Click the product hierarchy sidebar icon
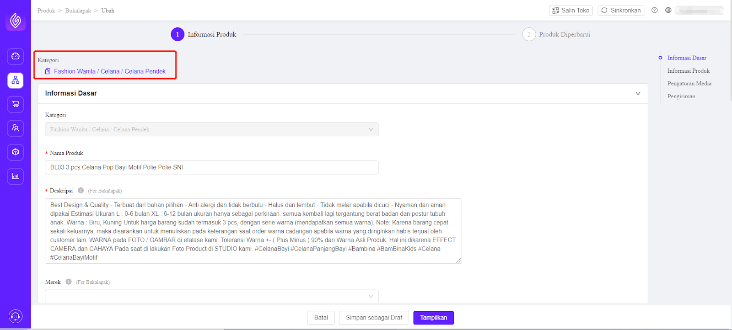732x330 pixels. pyautogui.click(x=16, y=80)
